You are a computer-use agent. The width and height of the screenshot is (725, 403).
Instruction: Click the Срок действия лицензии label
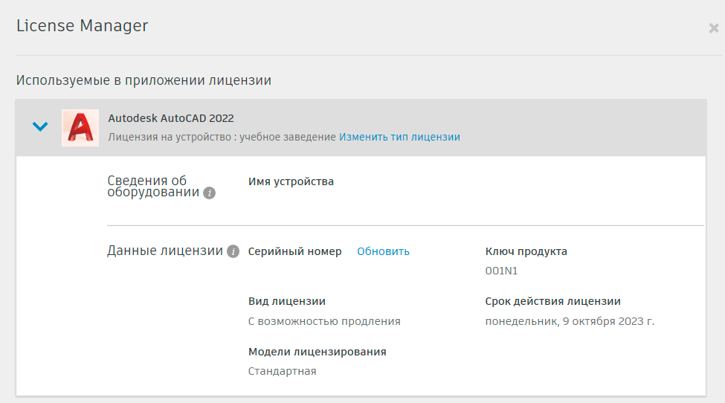(553, 301)
